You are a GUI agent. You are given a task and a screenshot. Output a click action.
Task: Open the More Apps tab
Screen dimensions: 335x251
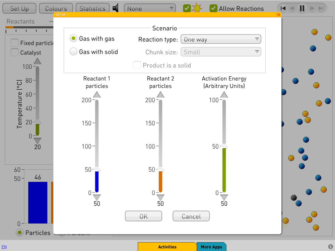211,247
